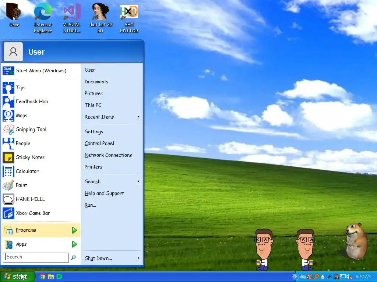377x282 pixels.
Task: Click the crossed-out cloud tray icon
Action: 303,277
